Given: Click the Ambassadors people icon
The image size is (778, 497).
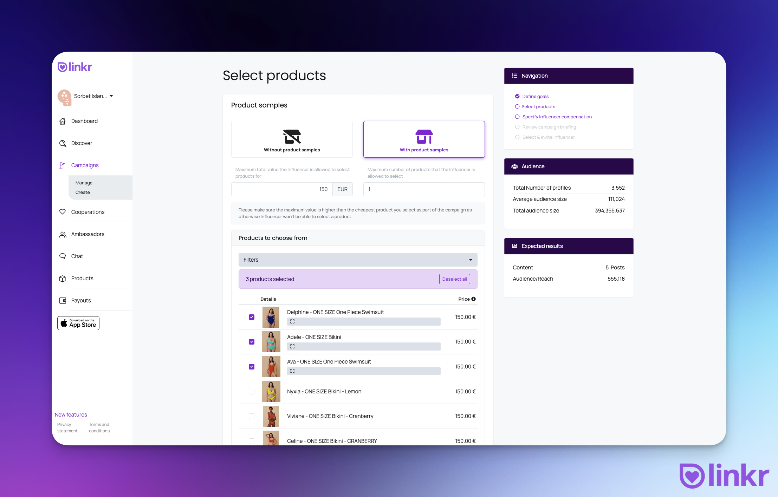Looking at the screenshot, I should pyautogui.click(x=63, y=234).
